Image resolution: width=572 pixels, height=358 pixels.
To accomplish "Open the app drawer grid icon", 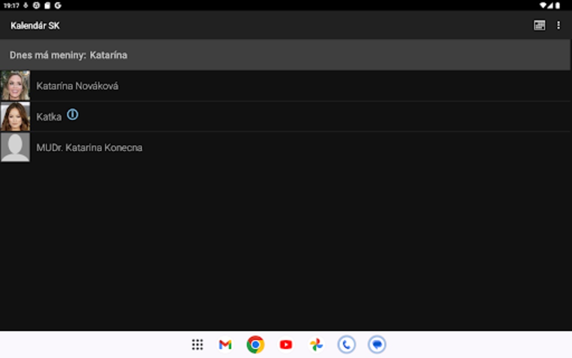I will [x=198, y=345].
